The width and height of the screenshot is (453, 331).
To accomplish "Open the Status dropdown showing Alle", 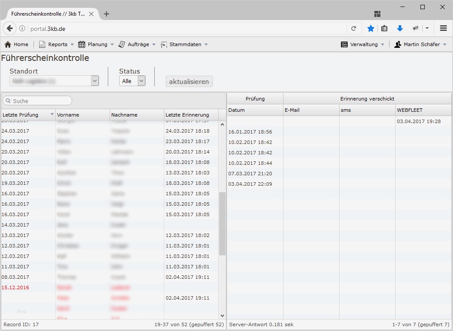I will 132,81.
